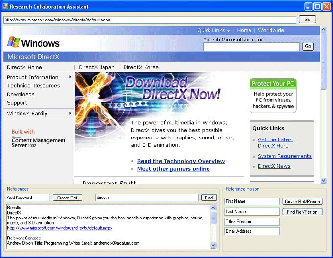
Task: Minimize the Research Collaboration Assistant window
Action: pyautogui.click(x=309, y=6)
